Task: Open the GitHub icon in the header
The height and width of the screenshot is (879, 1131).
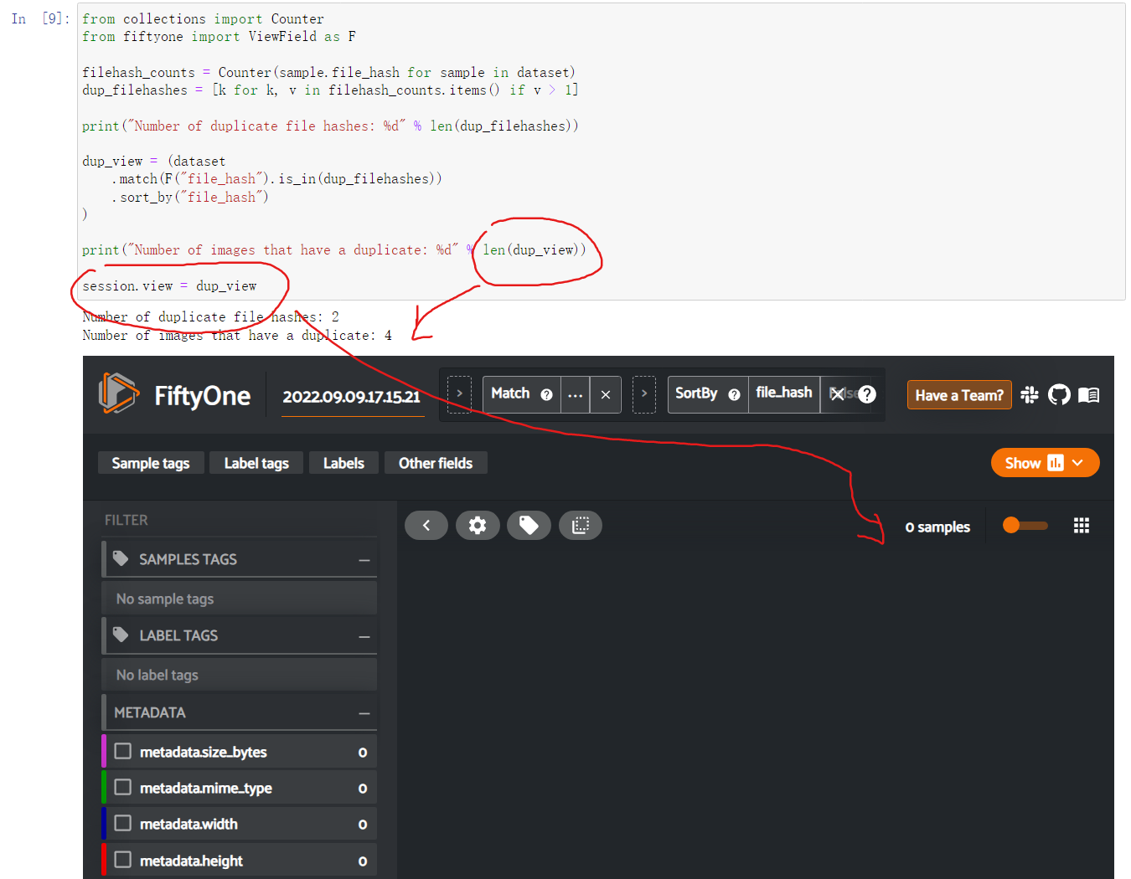Action: [x=1059, y=394]
